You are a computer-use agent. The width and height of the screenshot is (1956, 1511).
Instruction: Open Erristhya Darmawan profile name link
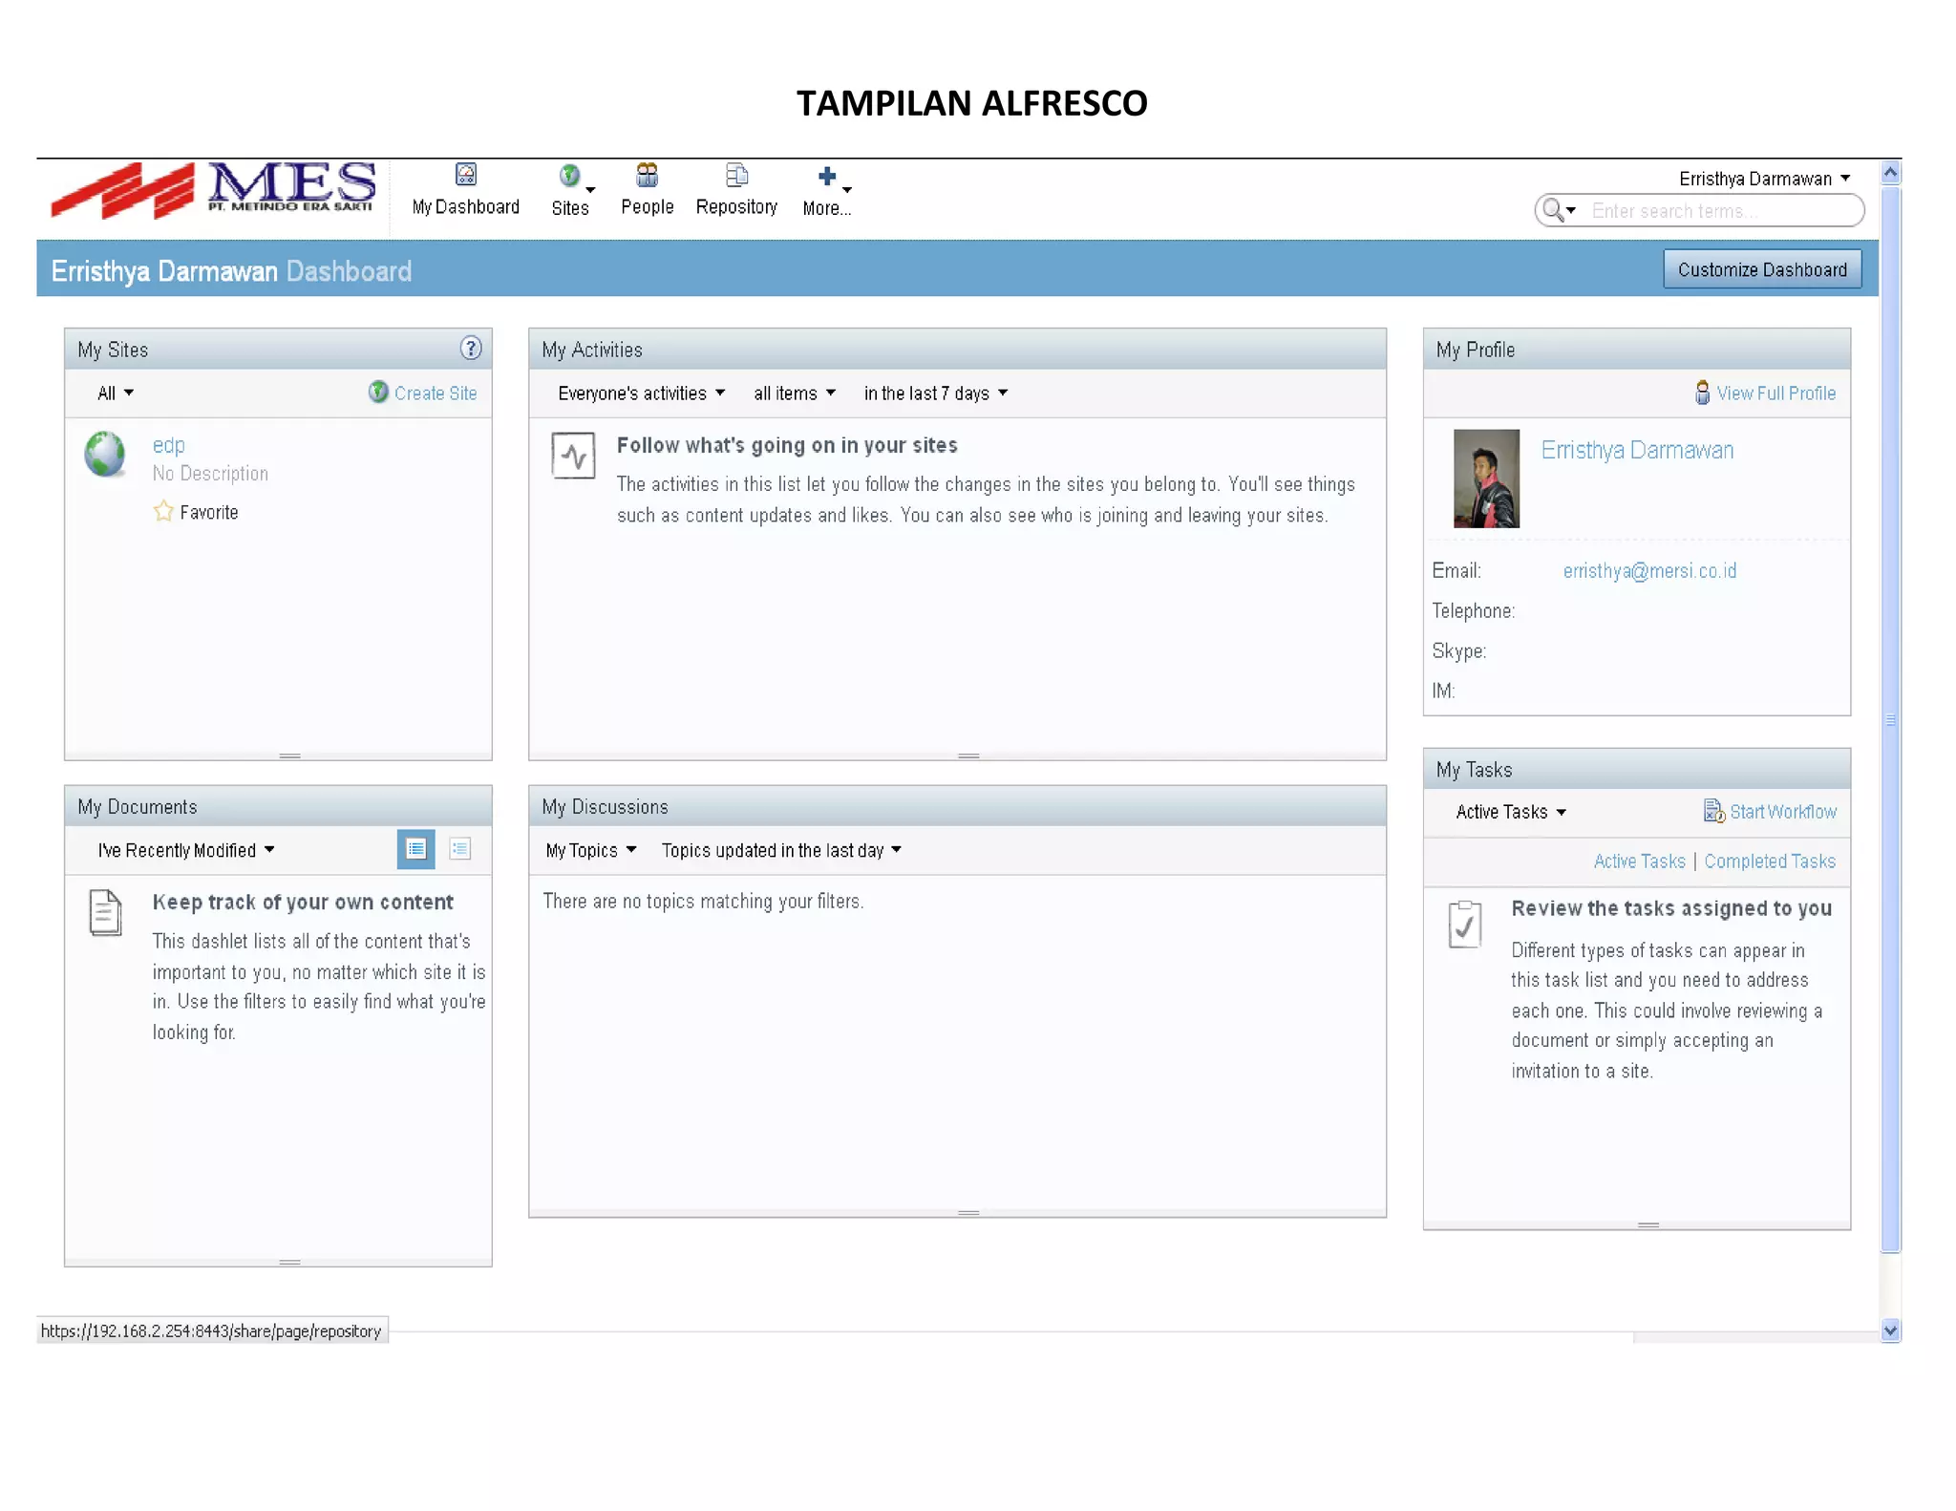1637,450
